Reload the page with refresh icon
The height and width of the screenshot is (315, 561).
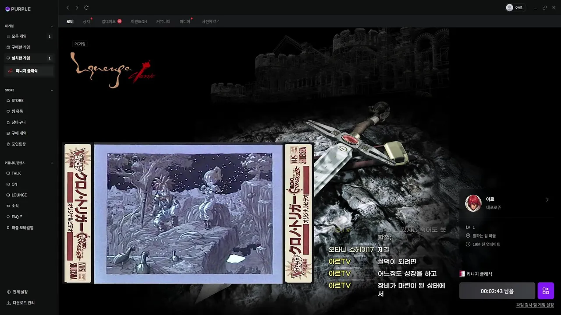point(86,7)
